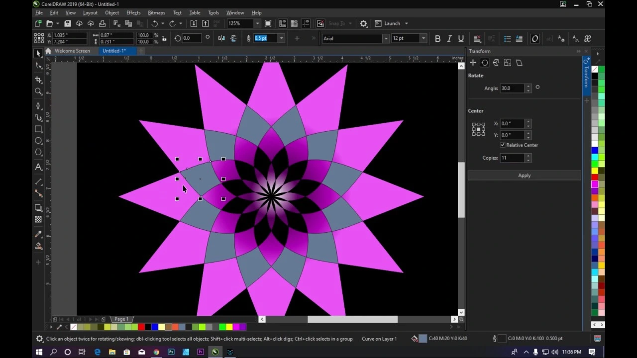Open the outline width 0.5 pt dropdown
This screenshot has height=358, width=637.
281,38
